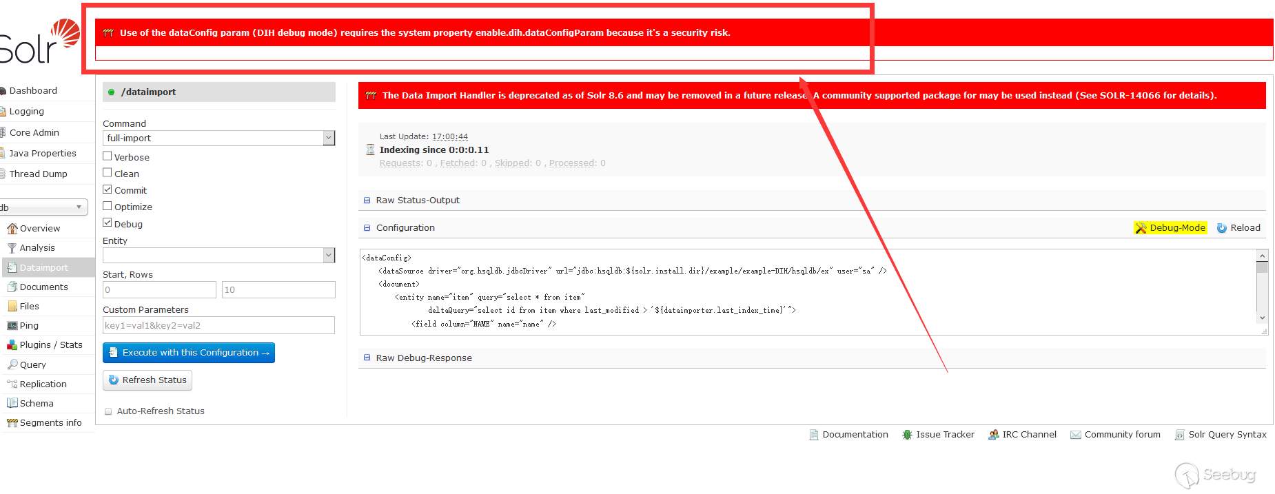Screen dimensions: 1275x494
Task: Click the Schema book icon
Action: (x=12, y=403)
